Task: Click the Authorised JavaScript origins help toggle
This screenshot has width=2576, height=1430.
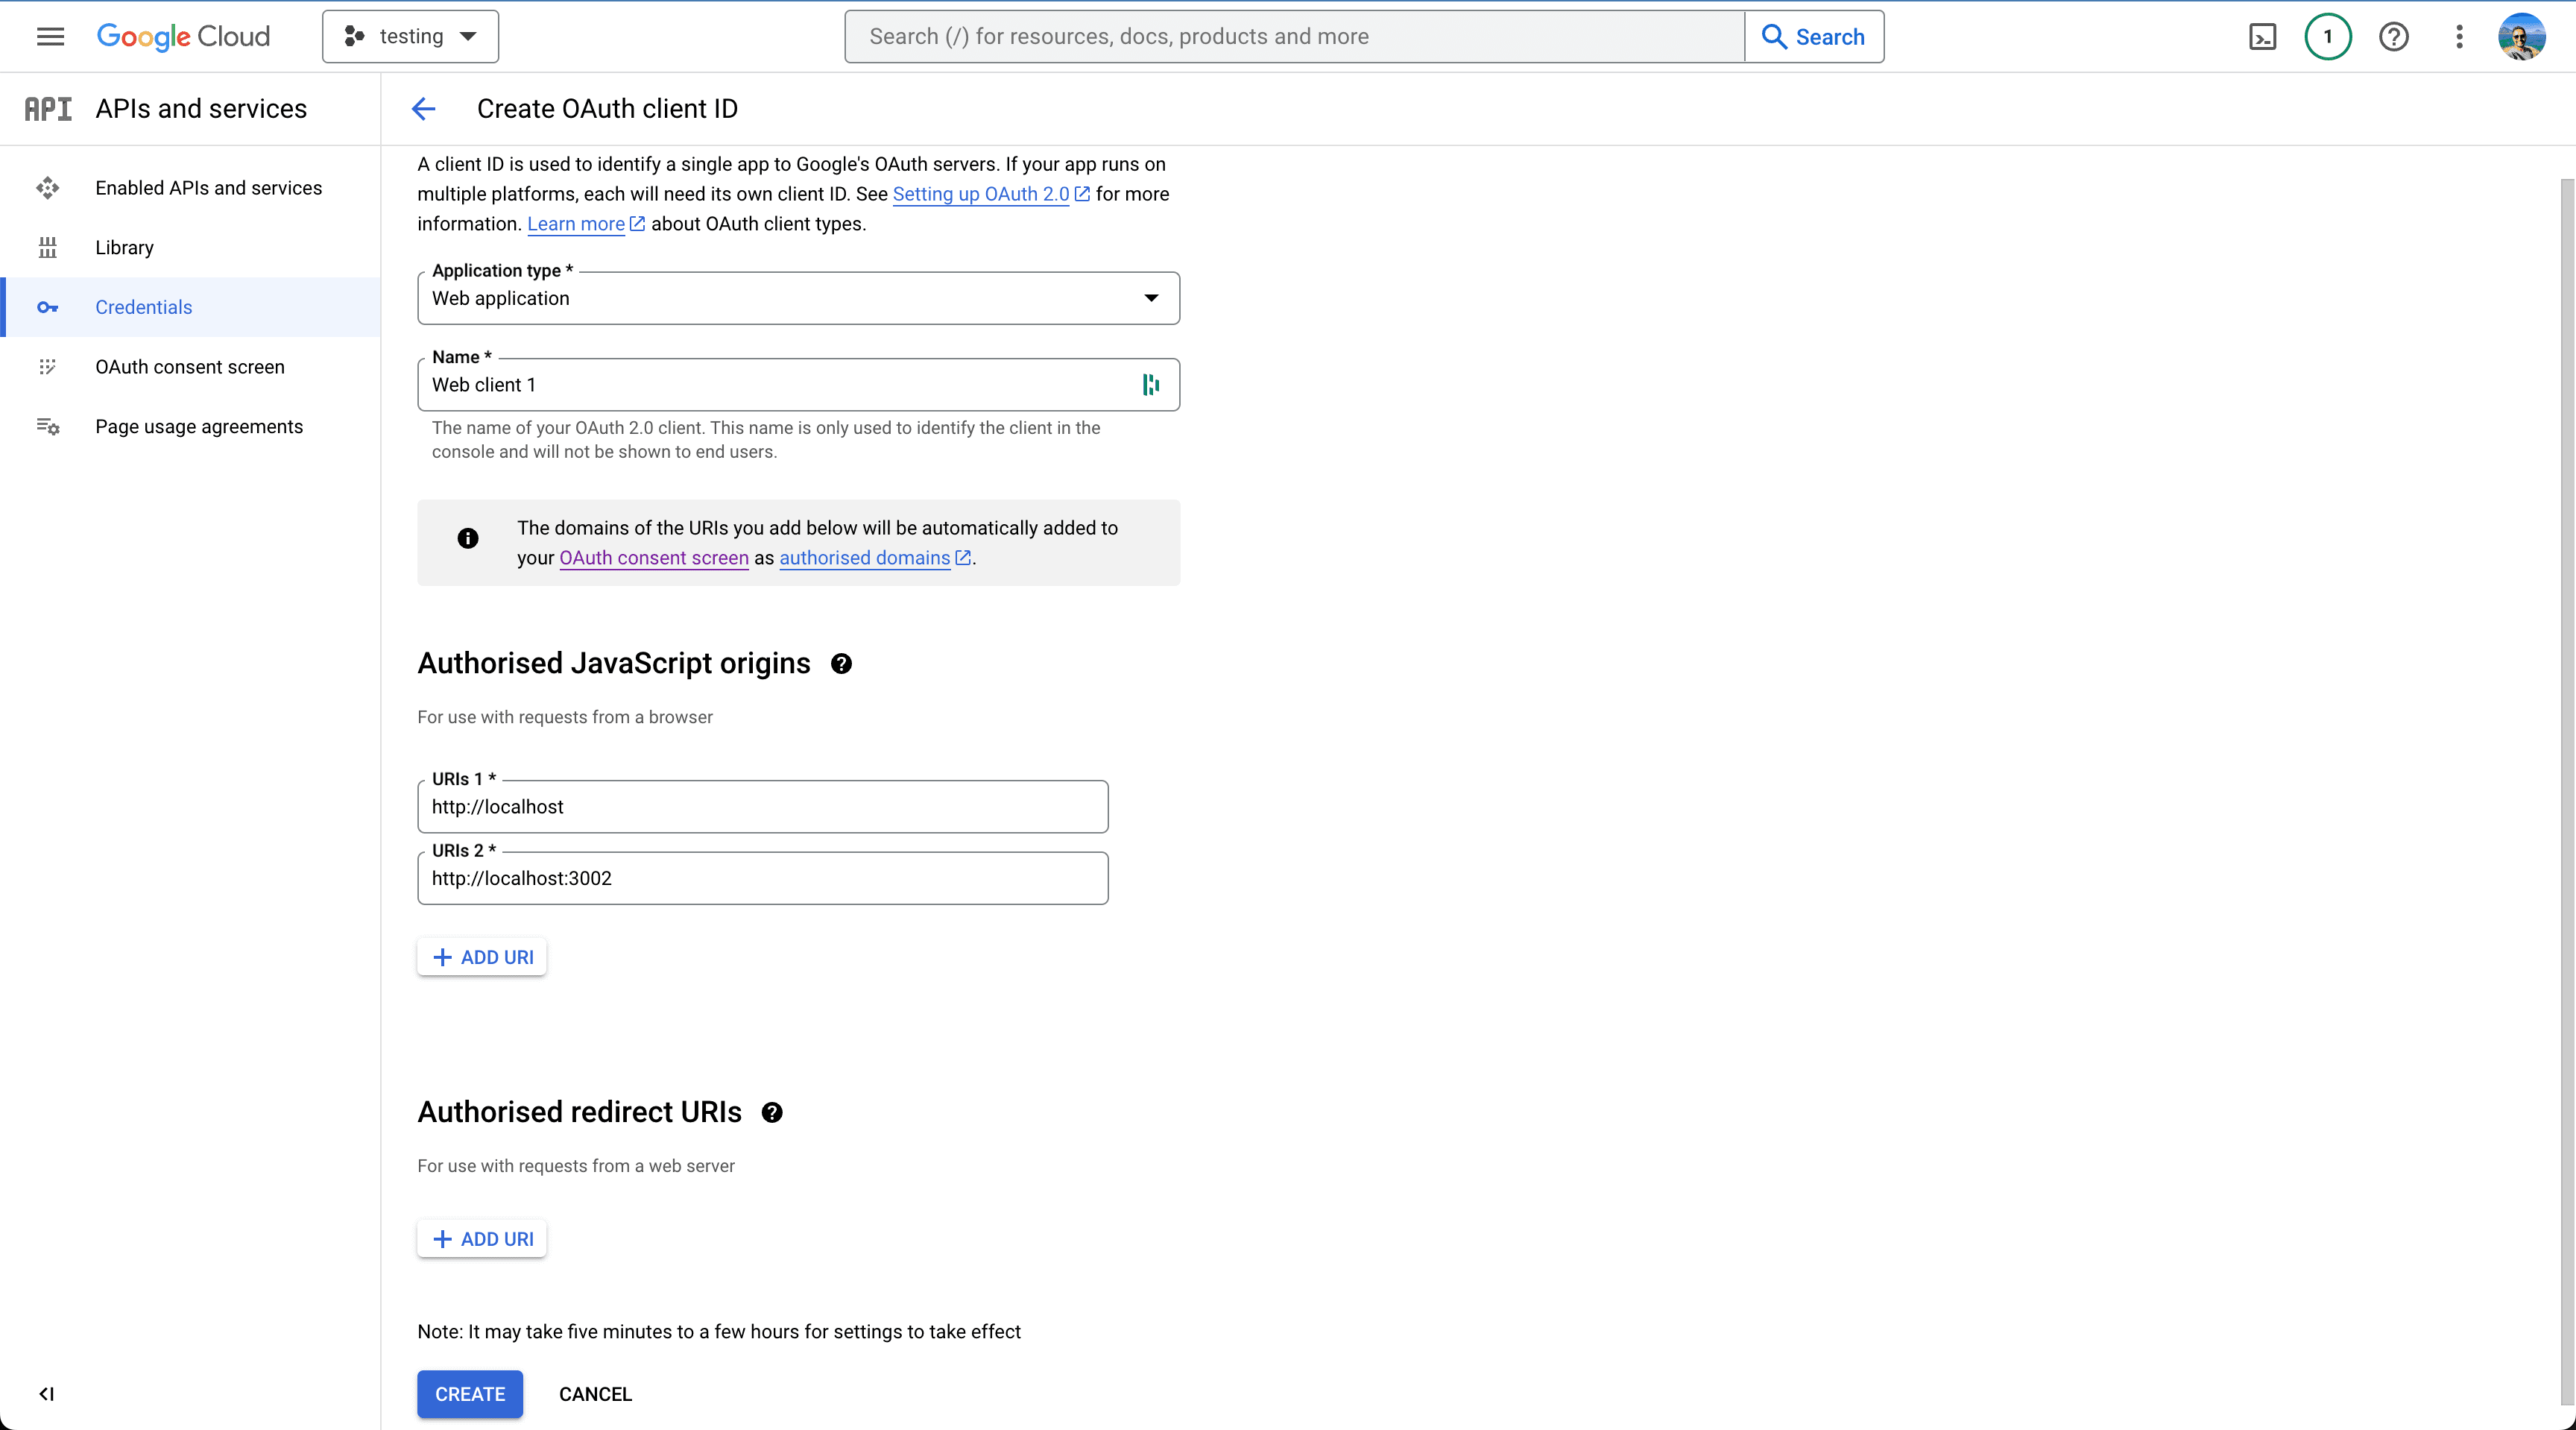Action: [841, 664]
